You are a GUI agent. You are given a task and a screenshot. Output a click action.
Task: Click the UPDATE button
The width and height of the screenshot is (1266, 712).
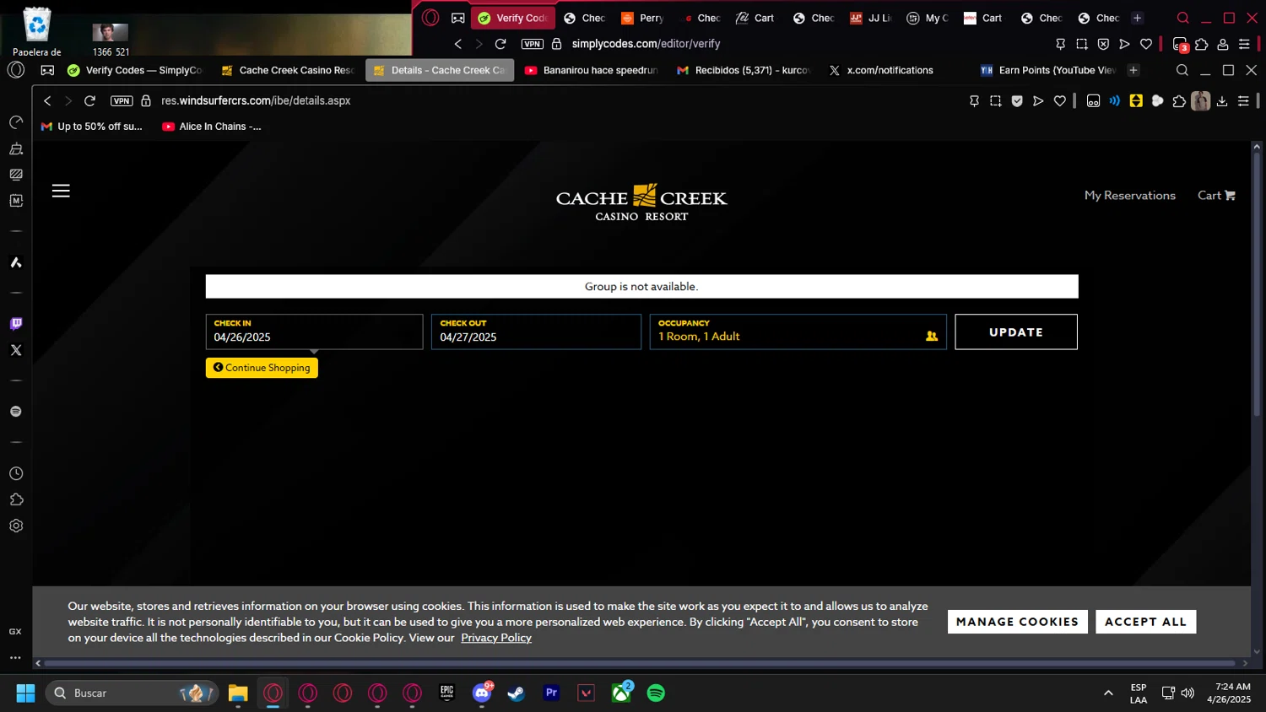click(x=1016, y=332)
